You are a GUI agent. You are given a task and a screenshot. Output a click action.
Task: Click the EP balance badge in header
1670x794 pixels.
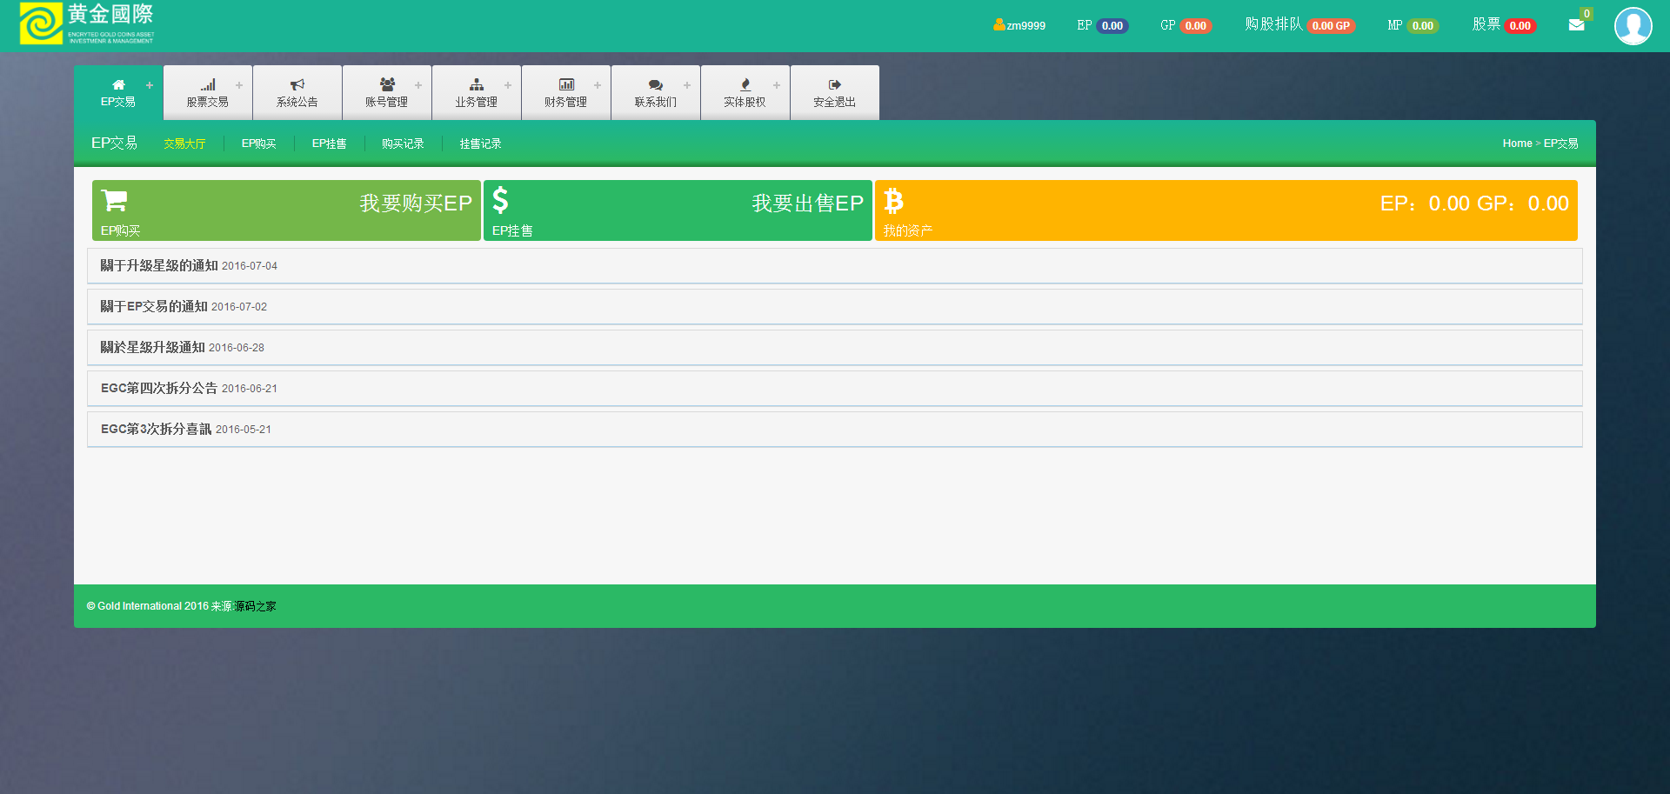pos(1112,26)
